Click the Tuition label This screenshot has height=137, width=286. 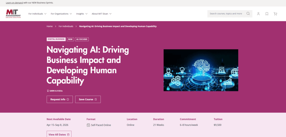coord(218,119)
